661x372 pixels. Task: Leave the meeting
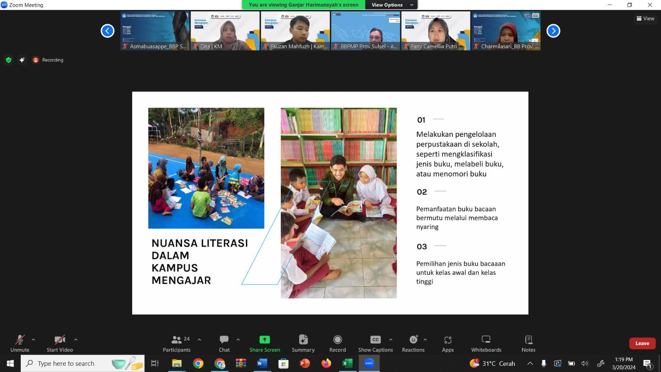coord(642,343)
